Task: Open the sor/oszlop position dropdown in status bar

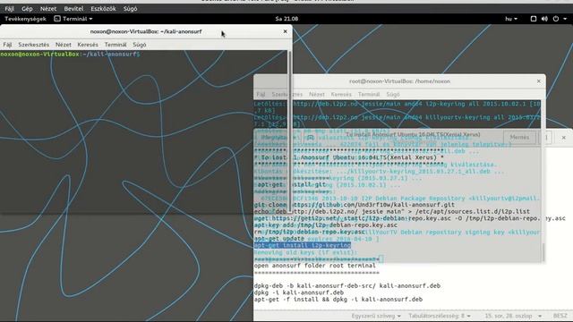Action: pyautogui.click(x=512, y=316)
